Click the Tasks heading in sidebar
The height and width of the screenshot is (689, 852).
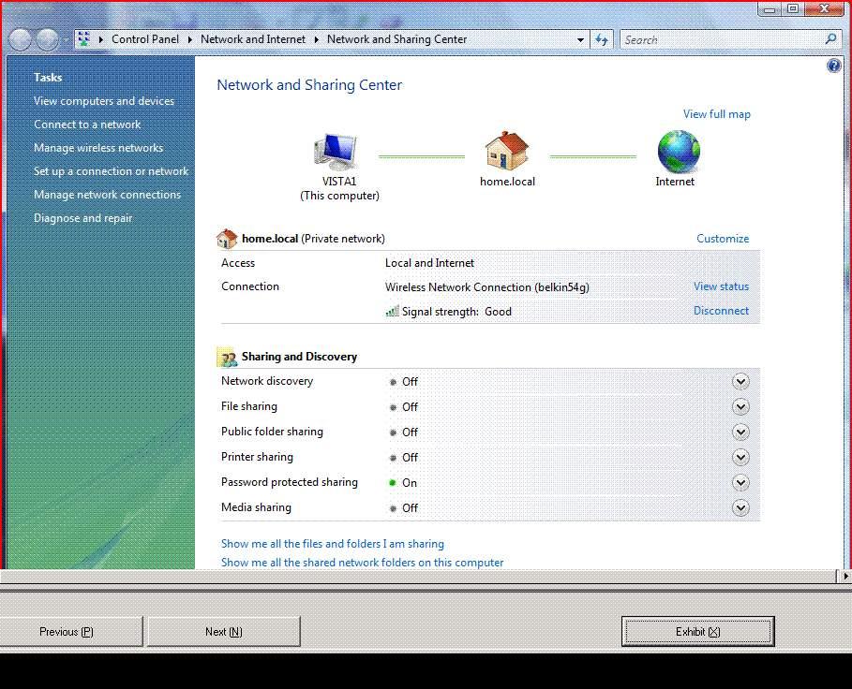pos(48,77)
